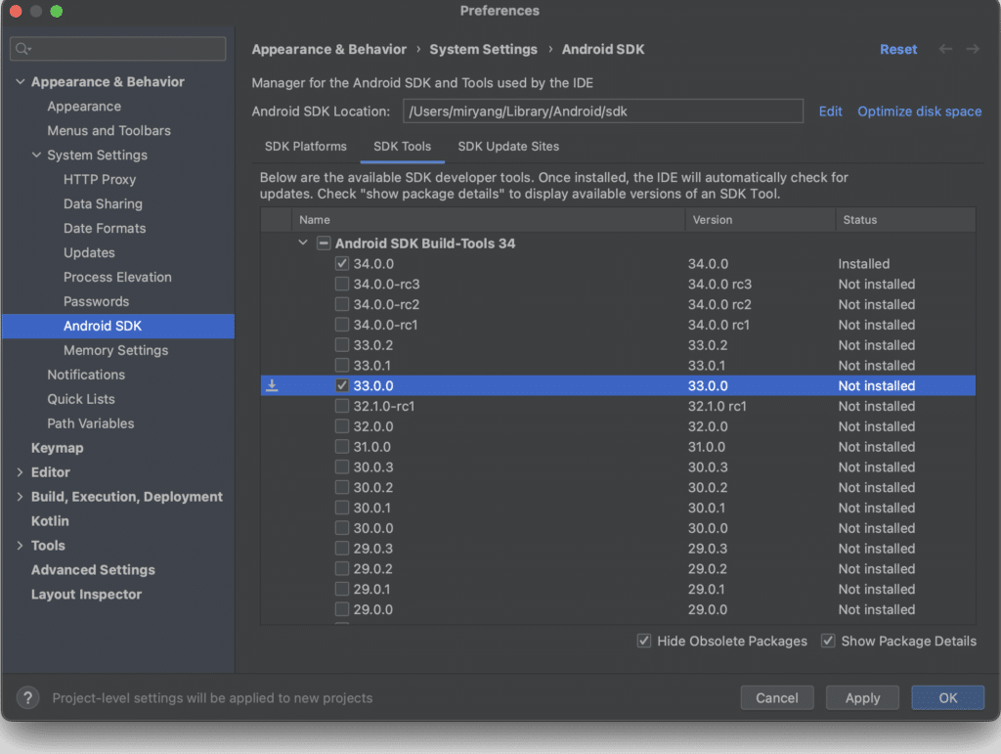Select the 32.1.0-rc1 build-tools row
1001x754 pixels.
pos(618,406)
